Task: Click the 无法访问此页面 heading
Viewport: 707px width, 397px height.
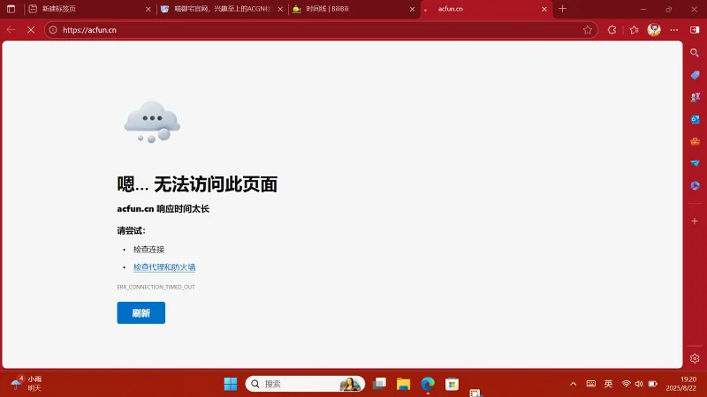Action: click(216, 184)
